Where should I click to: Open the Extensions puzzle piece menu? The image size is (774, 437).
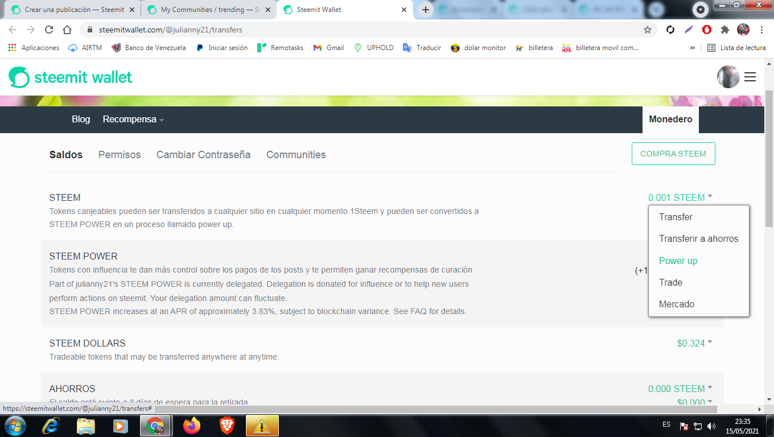tap(725, 30)
